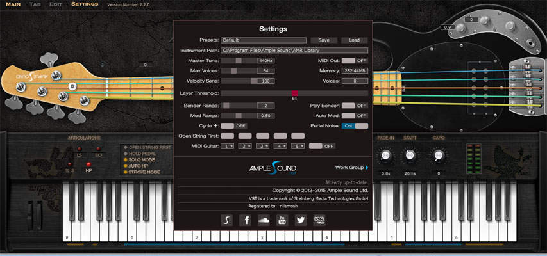Toggle the LS articulation LED
Viewport: 547px width, 256px height.
(79, 149)
